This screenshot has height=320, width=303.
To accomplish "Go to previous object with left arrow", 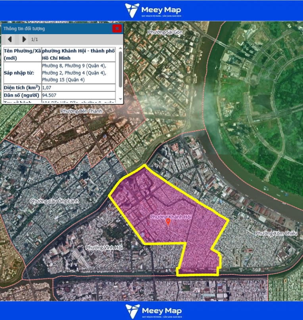I will point(10,39).
